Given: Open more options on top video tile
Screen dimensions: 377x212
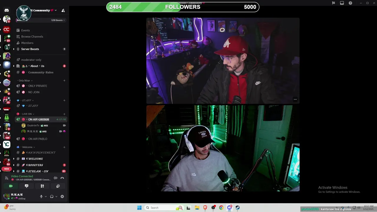Looking at the screenshot, I should click(295, 99).
